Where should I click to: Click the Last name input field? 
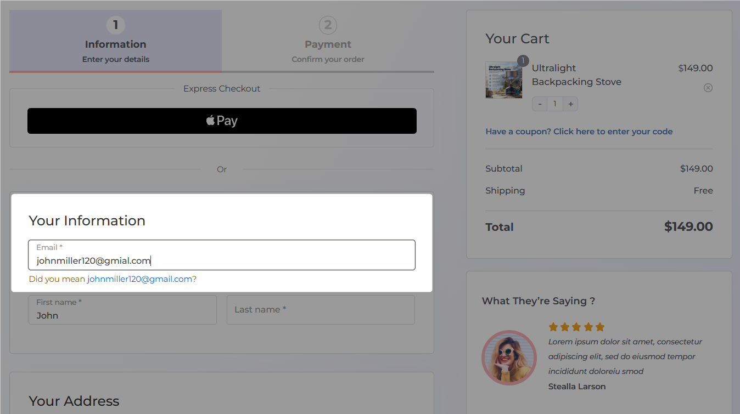pyautogui.click(x=321, y=310)
